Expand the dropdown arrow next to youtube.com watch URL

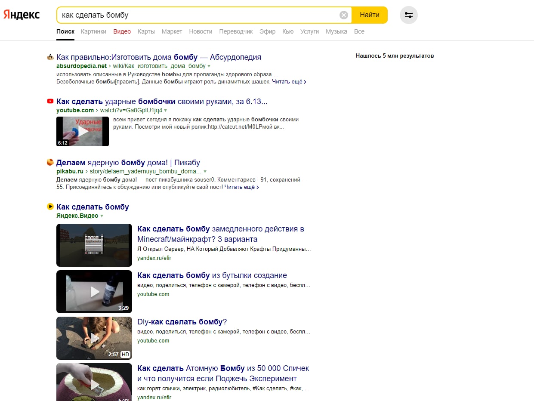166,111
